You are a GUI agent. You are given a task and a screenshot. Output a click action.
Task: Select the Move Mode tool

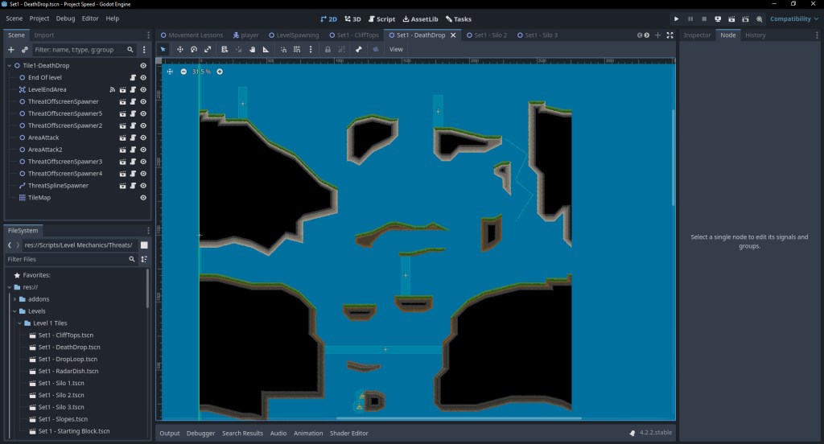point(180,49)
